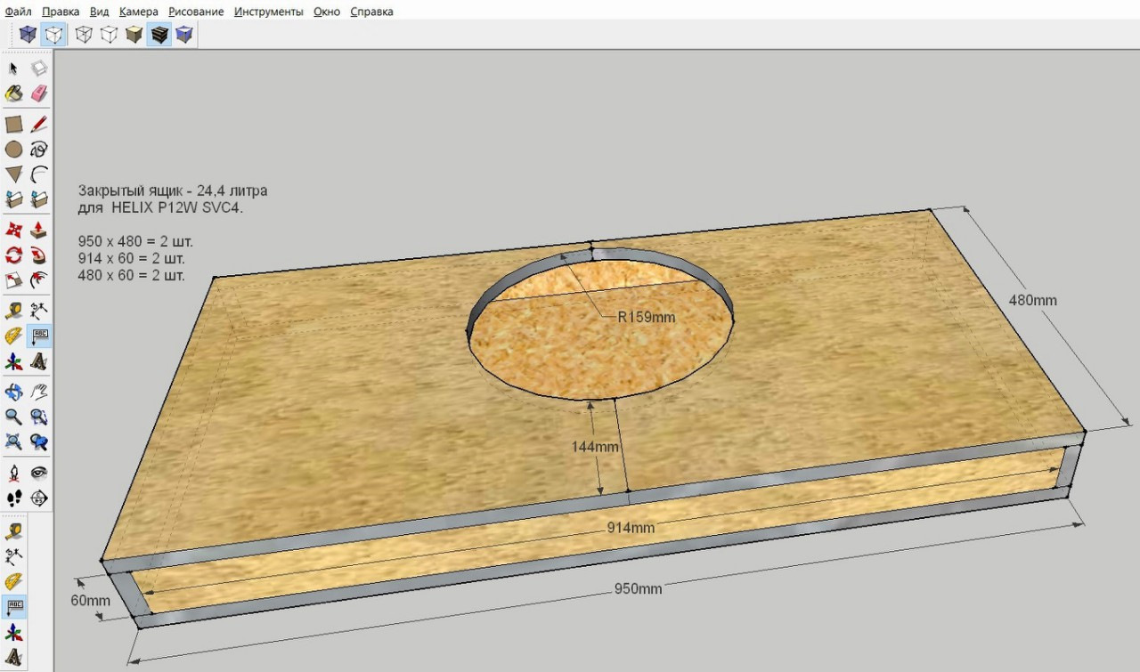Activate the Circle drawing tool

coord(14,149)
